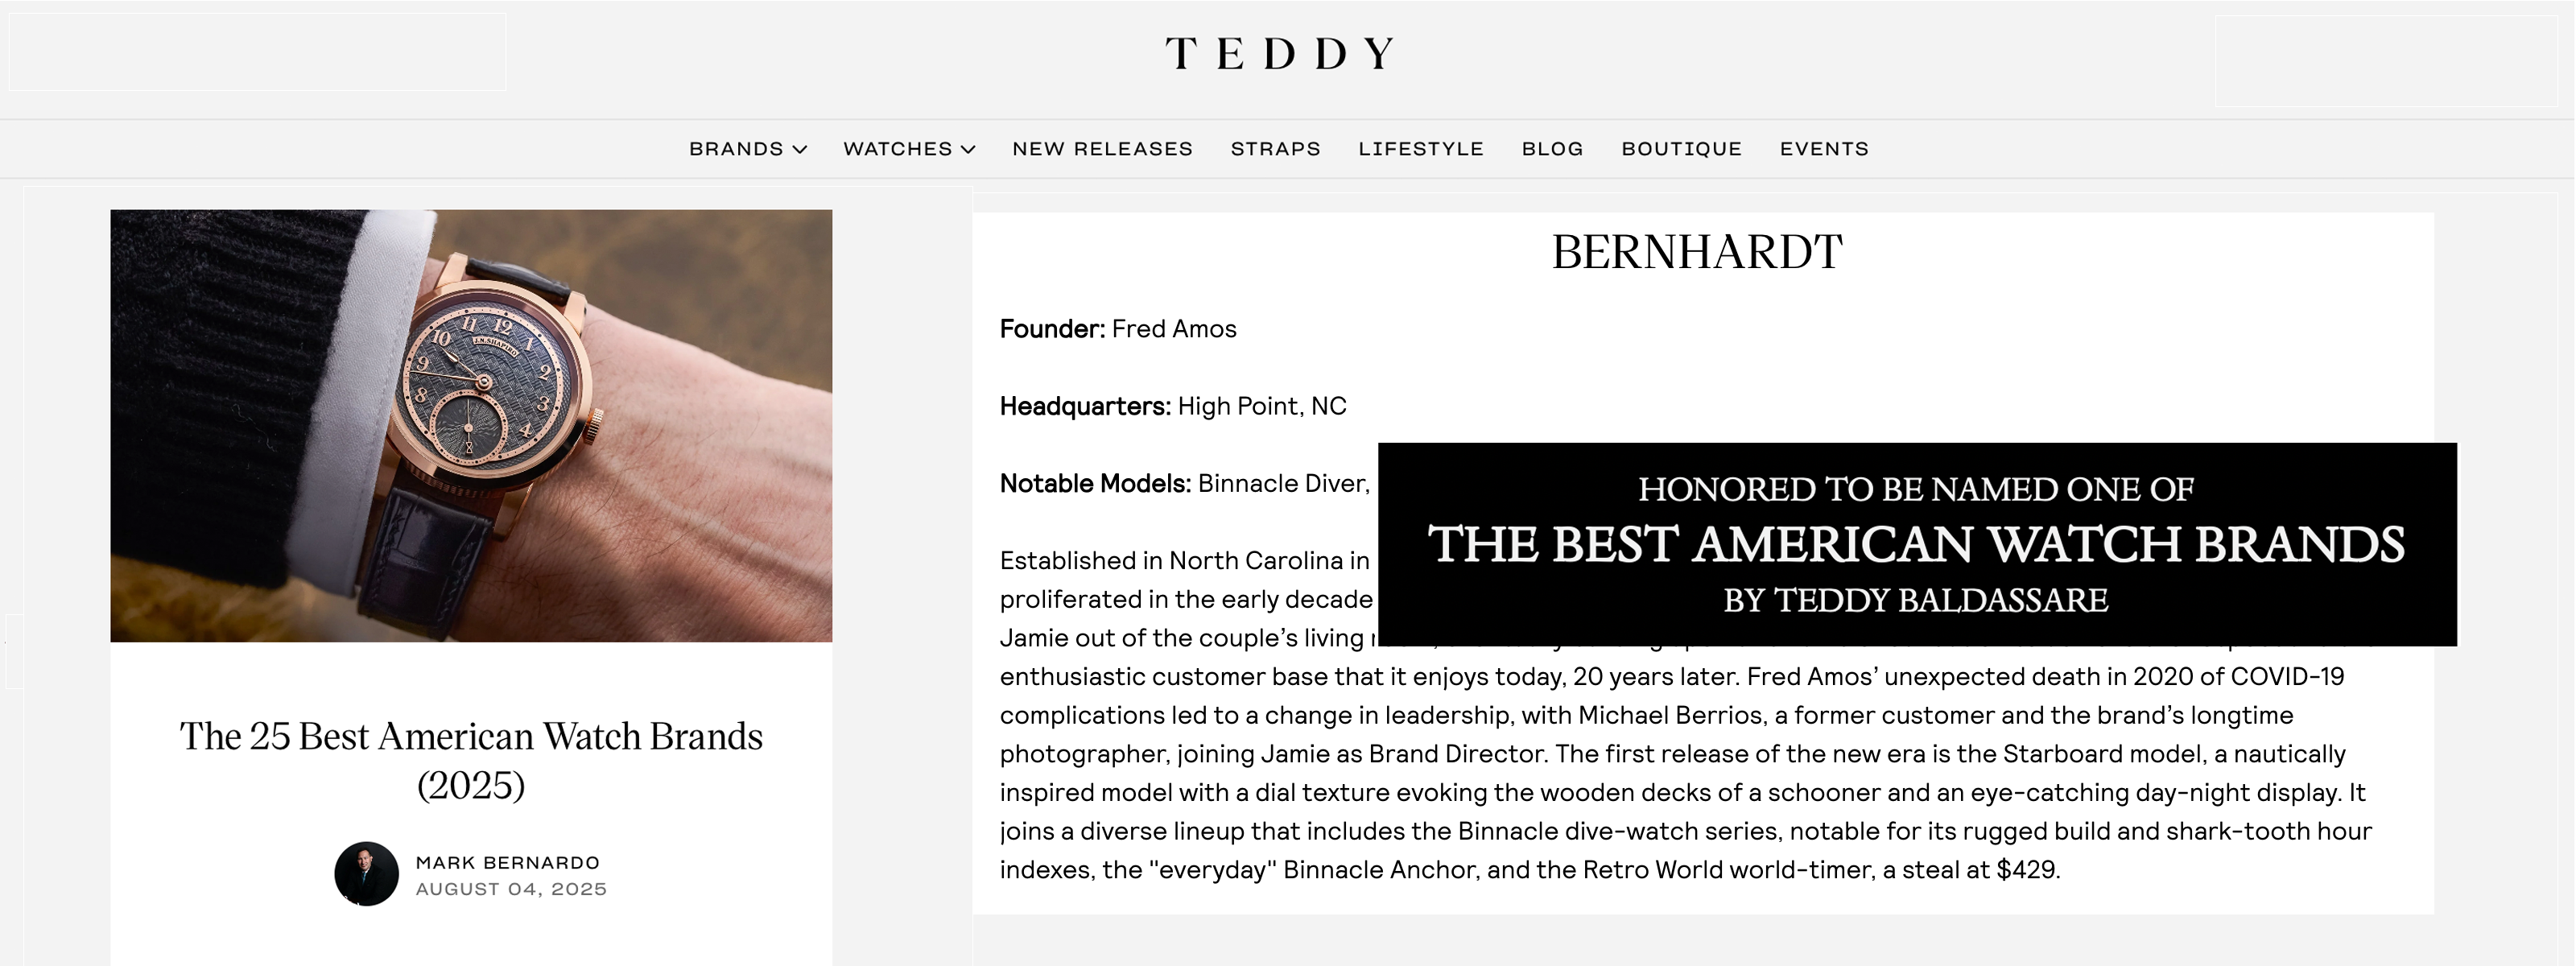Screen dimensions: 2576x966
Task: Visit the BLOG page
Action: 1552,149
